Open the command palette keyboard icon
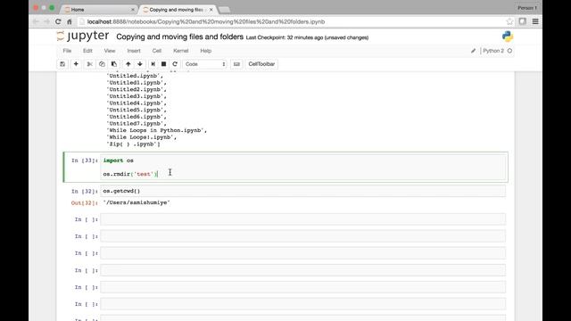Viewport: 571px width, 321px height. coord(236,64)
